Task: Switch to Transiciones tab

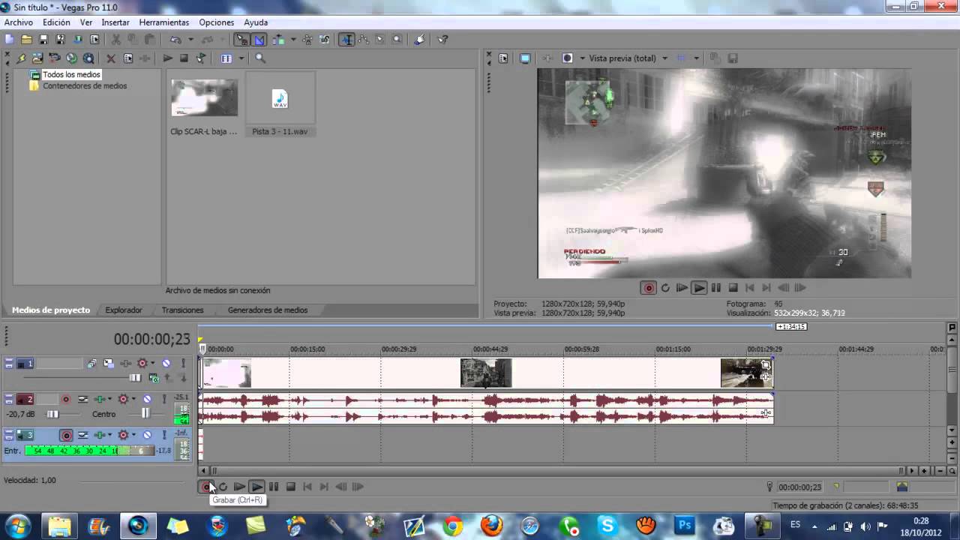Action: tap(182, 310)
